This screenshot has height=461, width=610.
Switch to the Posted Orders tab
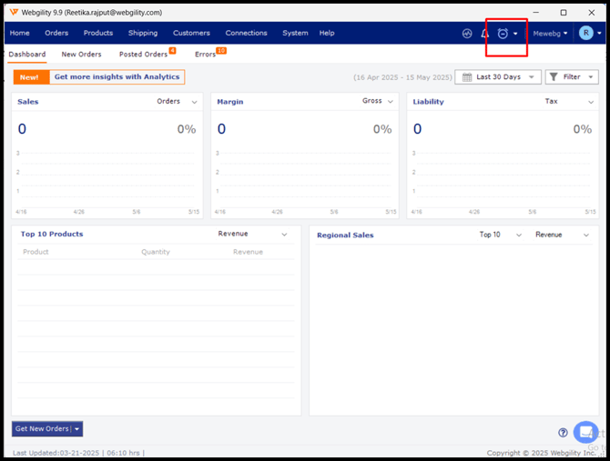point(143,55)
